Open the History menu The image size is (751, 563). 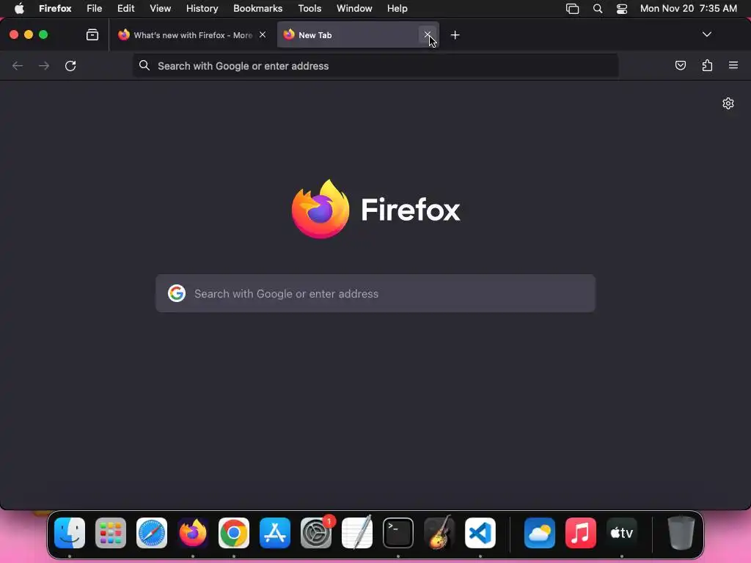click(x=202, y=9)
